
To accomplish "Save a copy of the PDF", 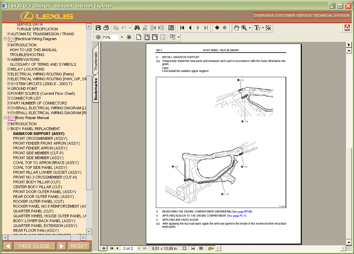I will click(98, 28).
